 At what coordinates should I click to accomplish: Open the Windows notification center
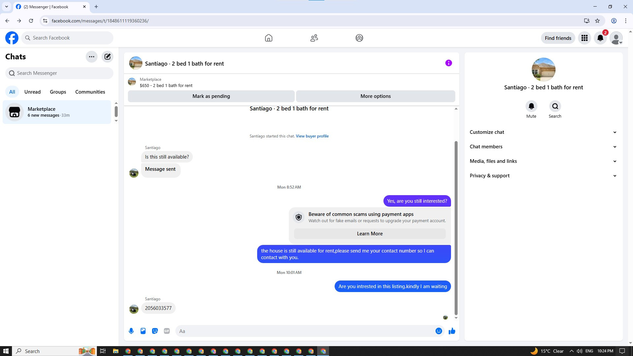click(622, 351)
